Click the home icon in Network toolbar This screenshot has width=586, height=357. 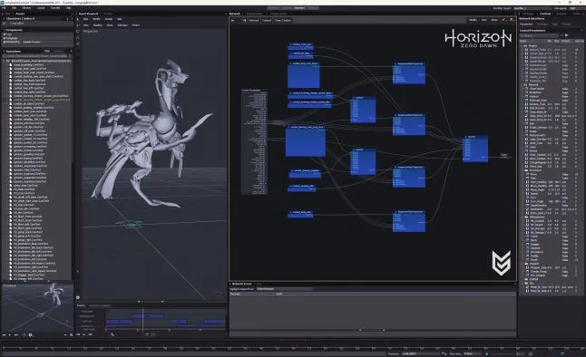click(x=244, y=20)
